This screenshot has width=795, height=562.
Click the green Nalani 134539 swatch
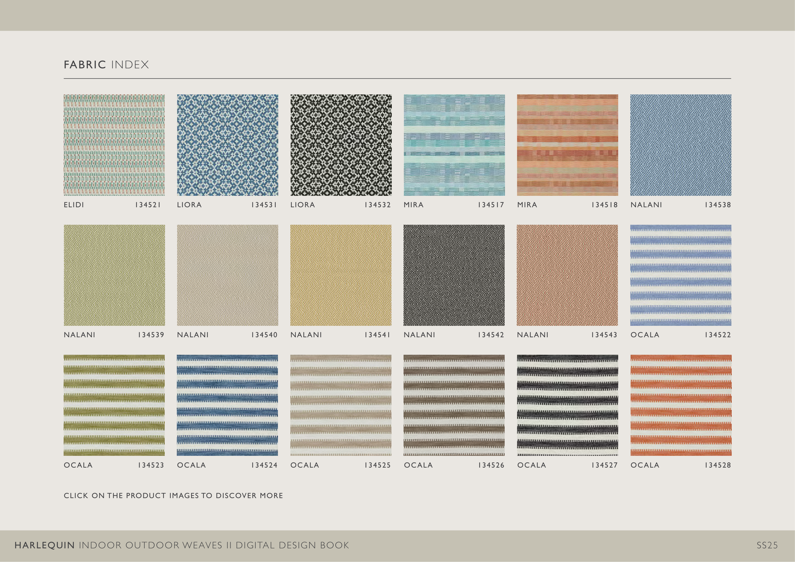114,275
